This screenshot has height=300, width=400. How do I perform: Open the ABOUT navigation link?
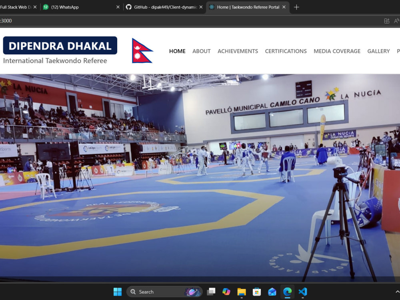[x=202, y=51]
